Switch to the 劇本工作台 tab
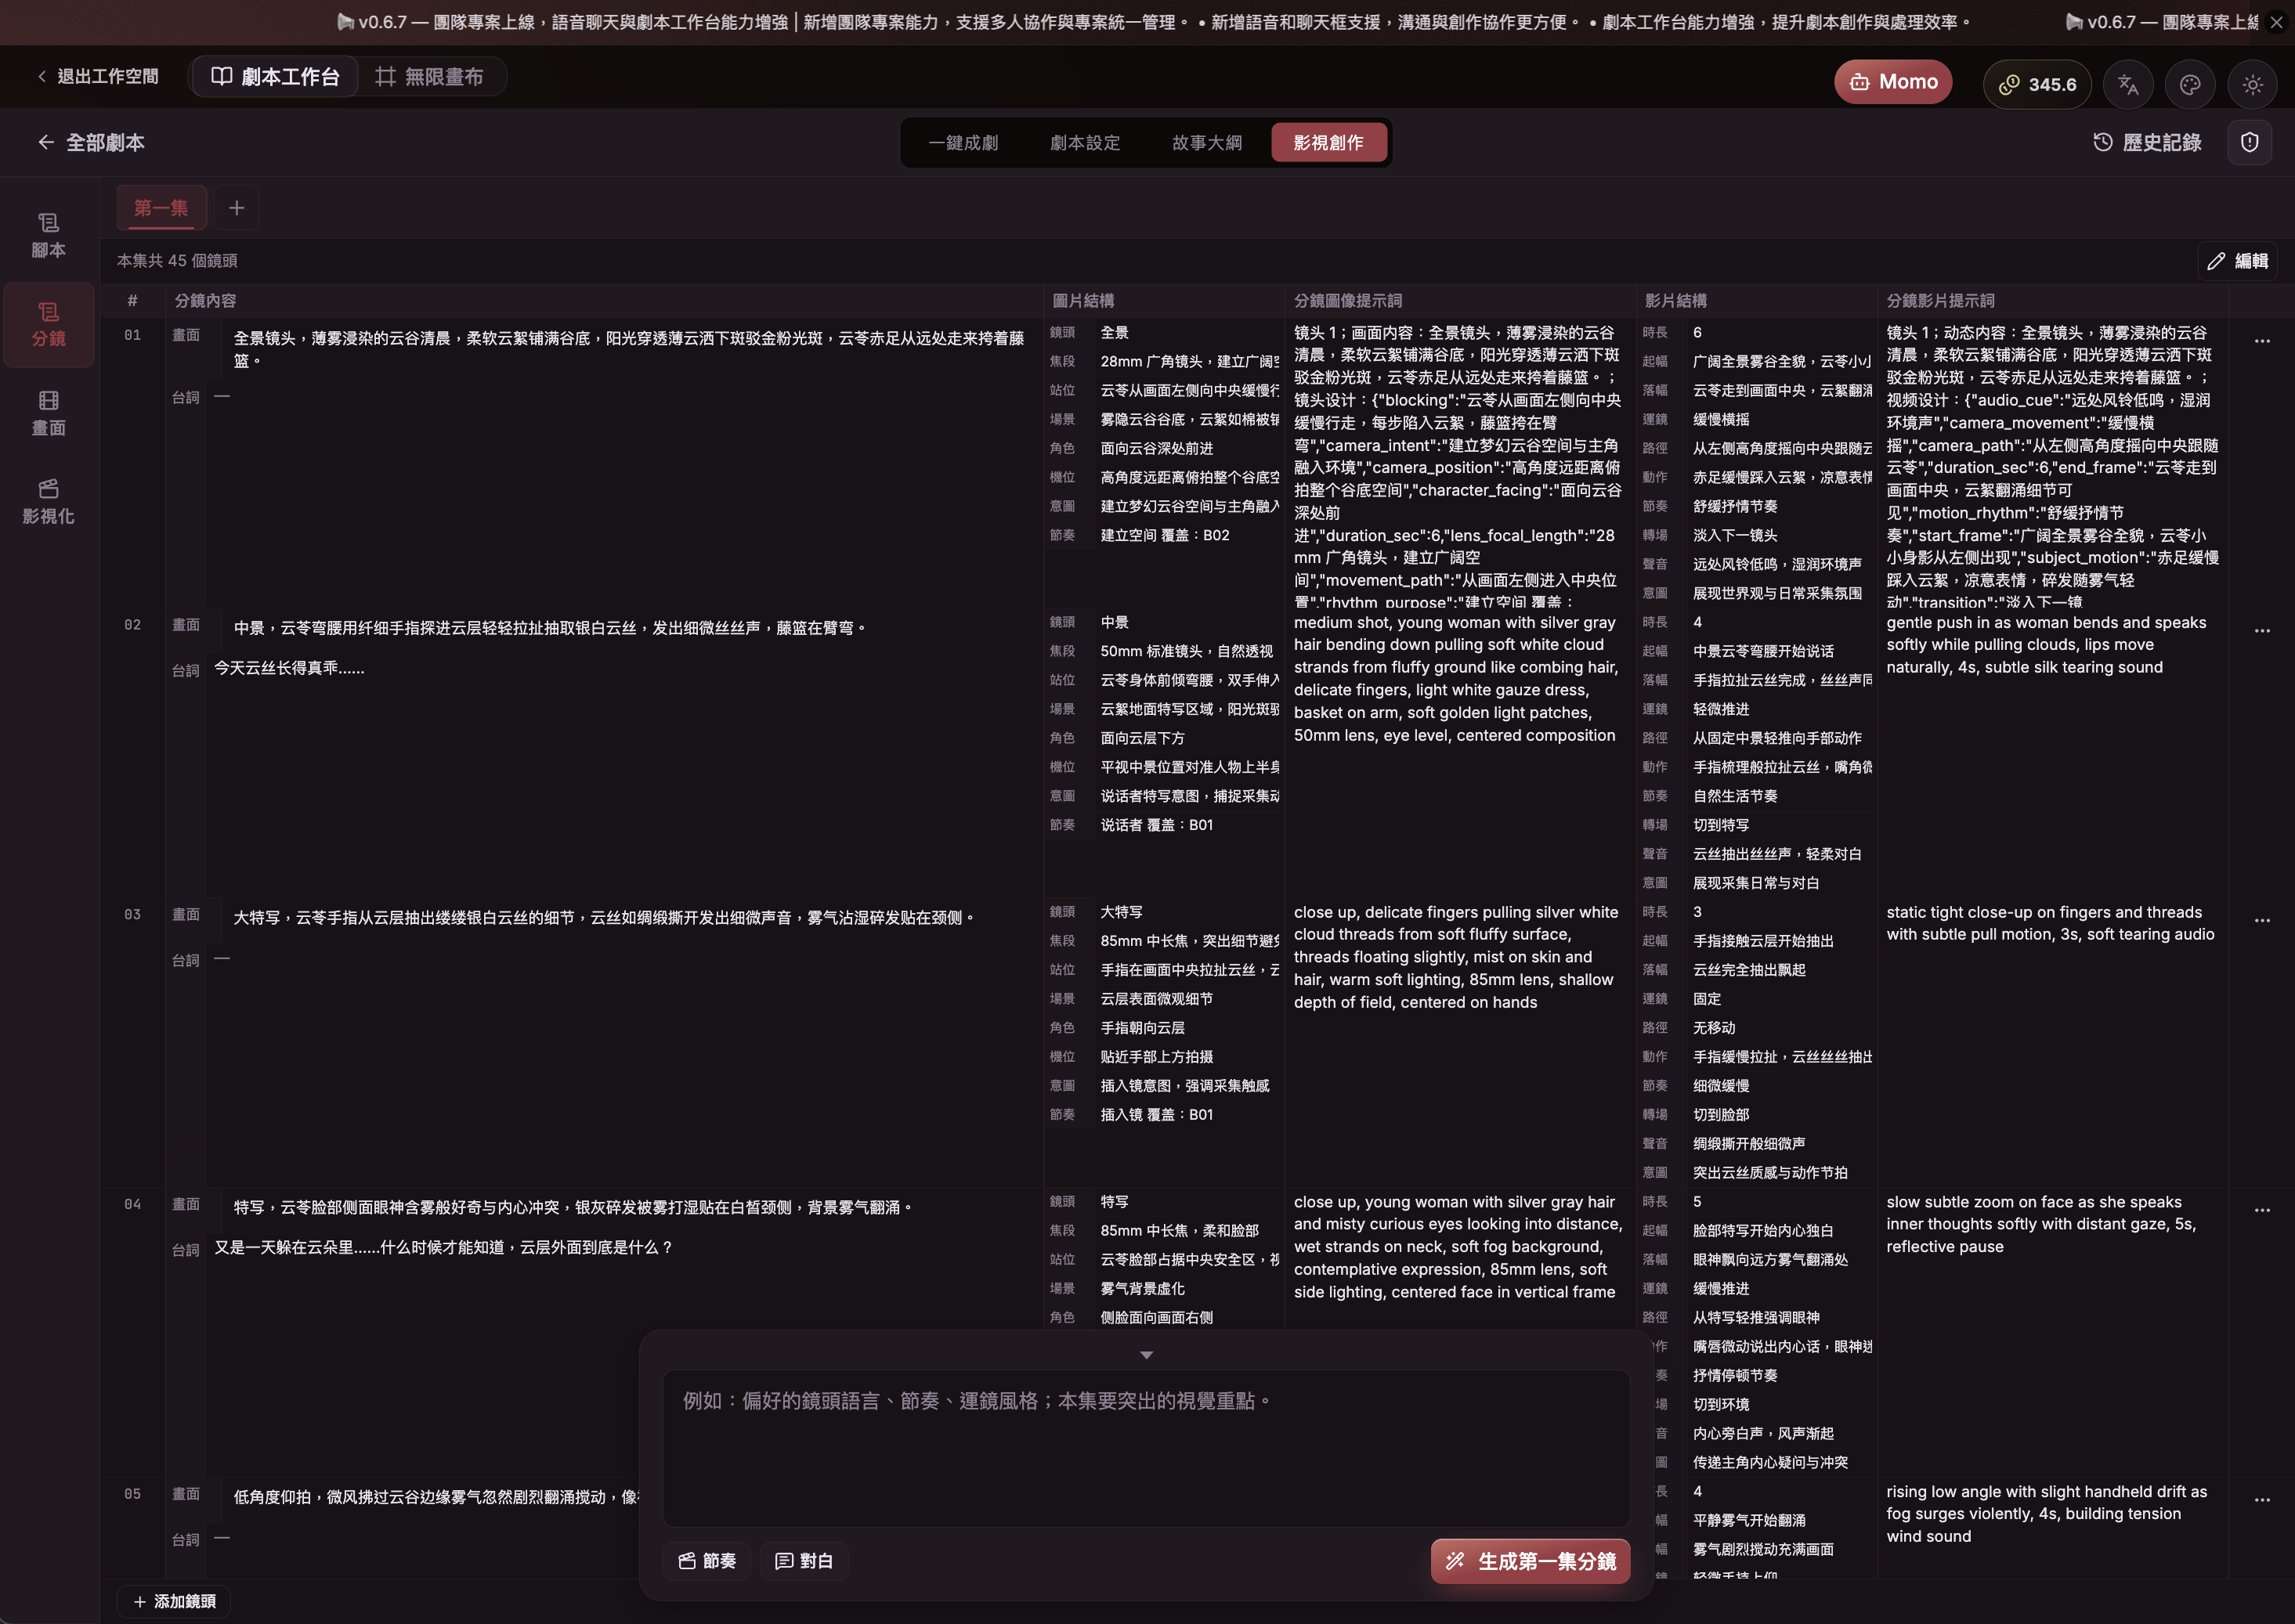The height and width of the screenshot is (1624, 2295). pyautogui.click(x=275, y=76)
